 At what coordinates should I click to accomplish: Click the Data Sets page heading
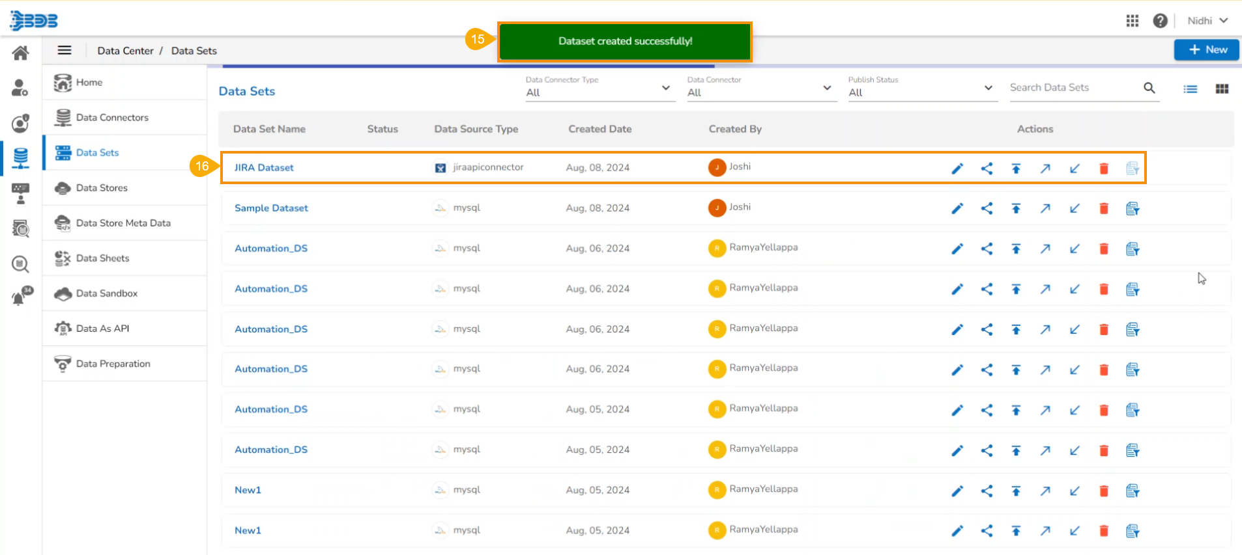click(x=247, y=91)
